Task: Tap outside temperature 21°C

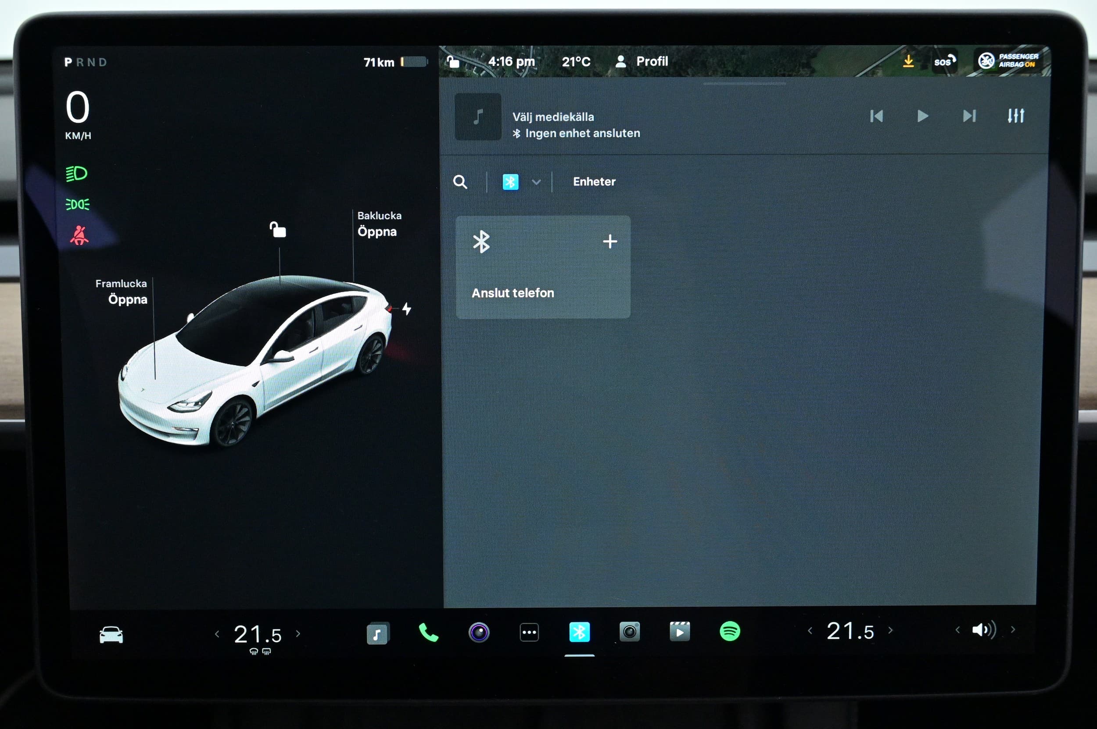Action: (576, 62)
